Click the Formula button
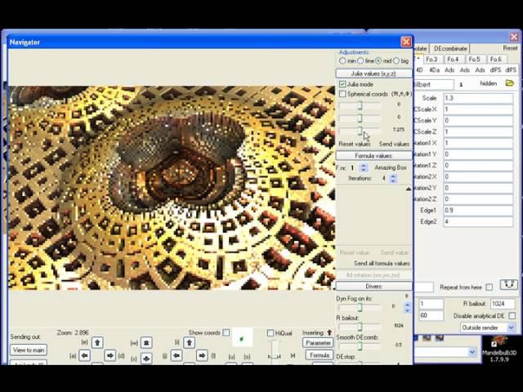 click(320, 355)
